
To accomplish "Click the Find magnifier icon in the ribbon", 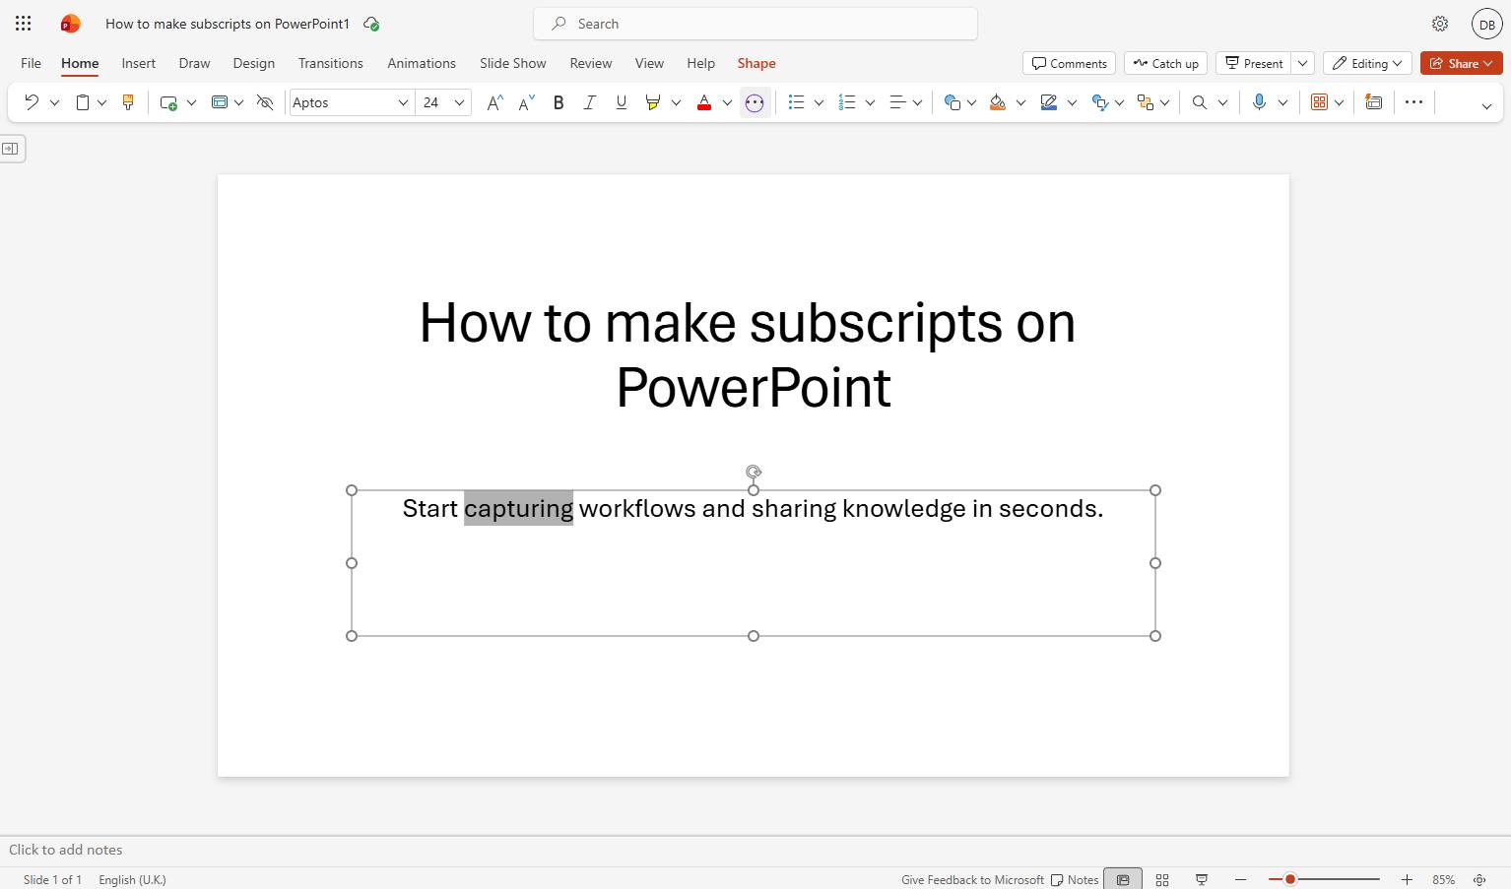I will tap(1200, 102).
